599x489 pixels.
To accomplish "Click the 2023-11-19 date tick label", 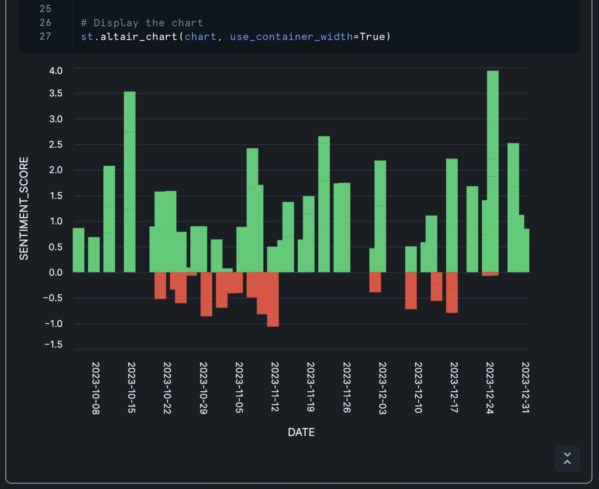I will [x=310, y=387].
